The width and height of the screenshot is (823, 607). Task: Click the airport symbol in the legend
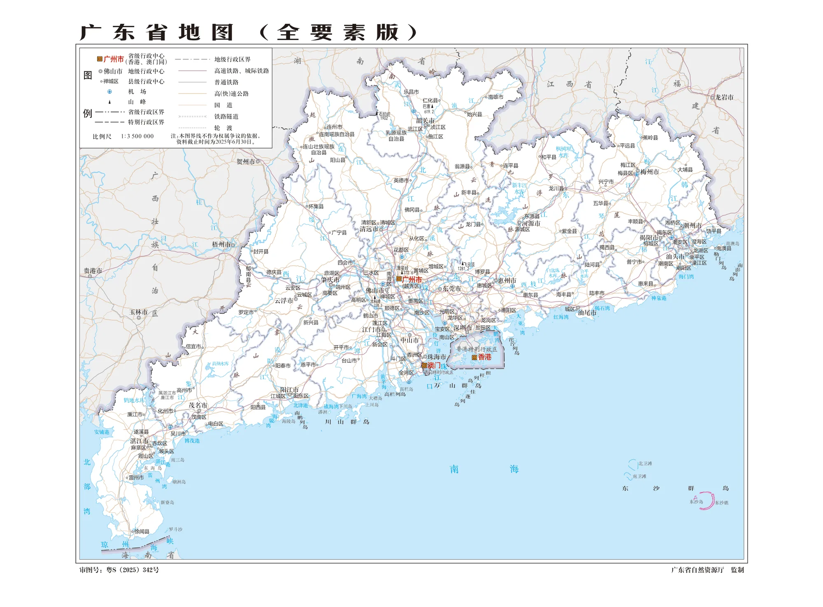[109, 91]
